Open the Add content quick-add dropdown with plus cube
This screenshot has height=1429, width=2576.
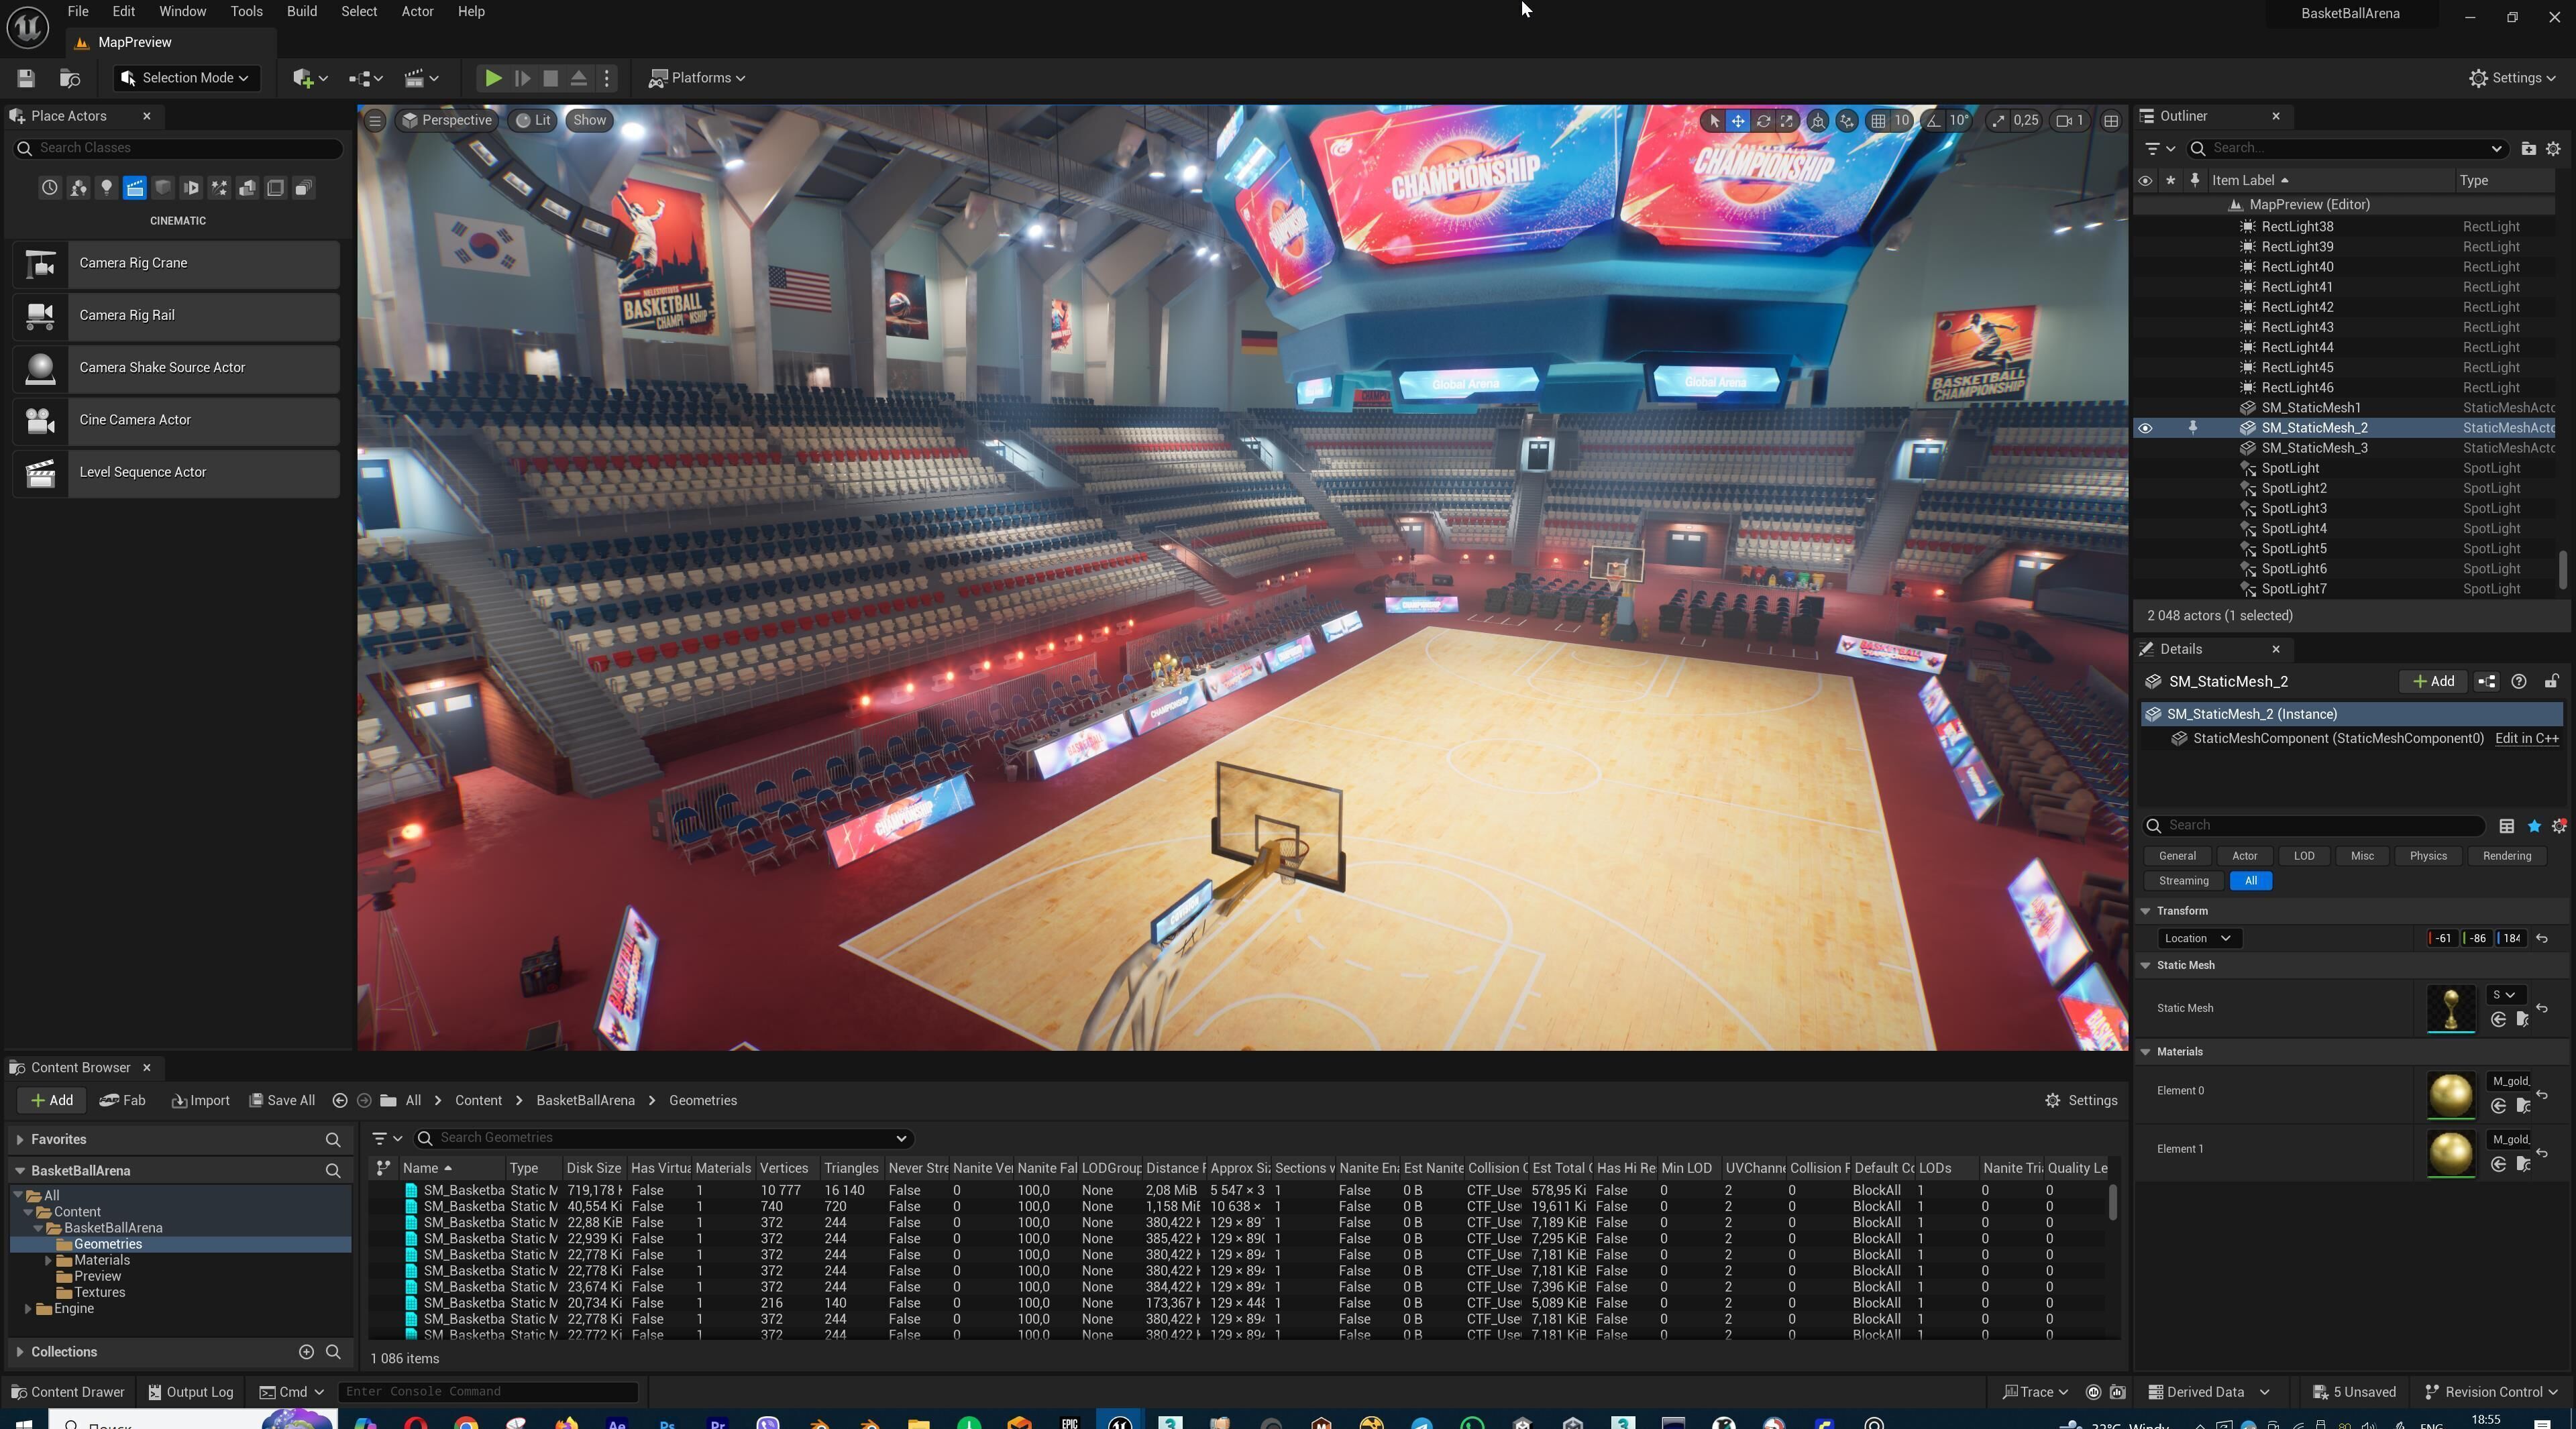[x=310, y=78]
